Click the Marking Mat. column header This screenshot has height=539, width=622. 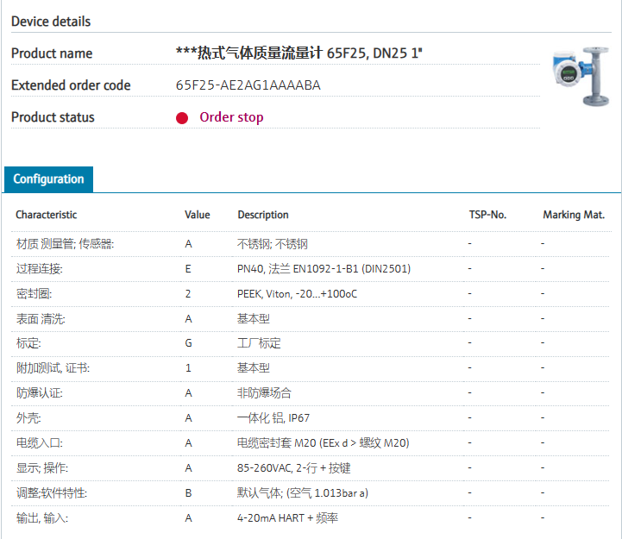tap(574, 215)
